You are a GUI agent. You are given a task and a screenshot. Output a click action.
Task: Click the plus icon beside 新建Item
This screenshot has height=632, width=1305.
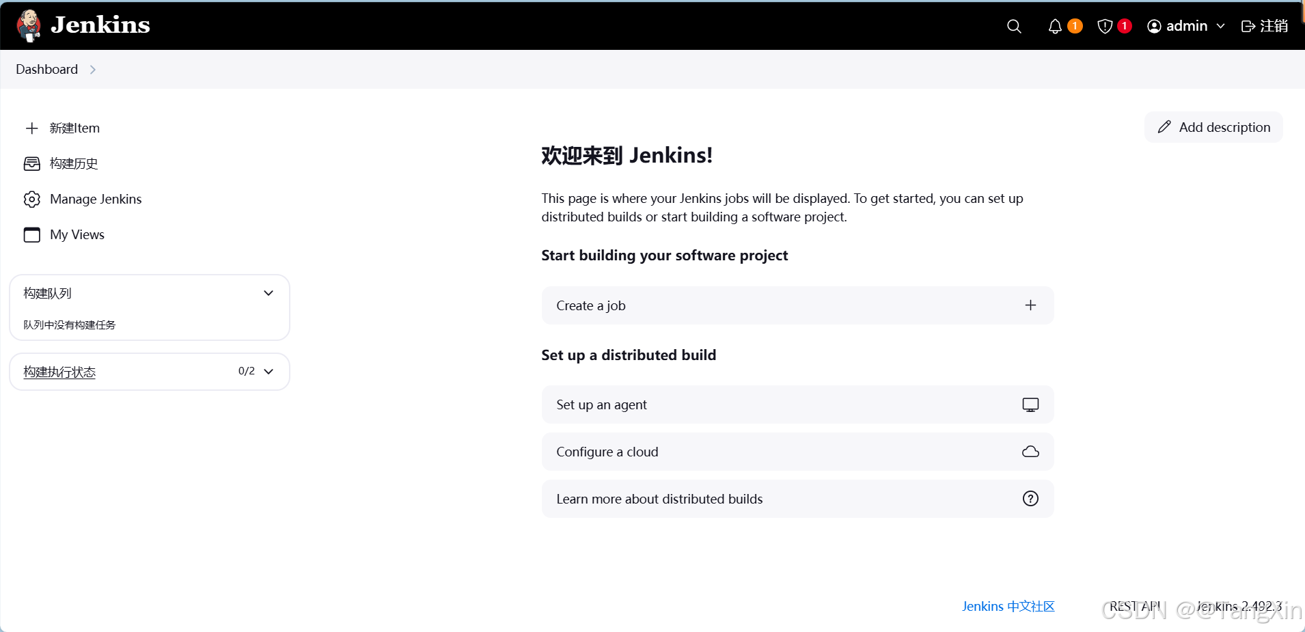[31, 128]
